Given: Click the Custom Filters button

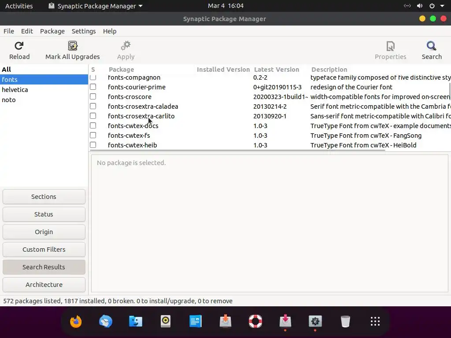Looking at the screenshot, I should point(44,250).
